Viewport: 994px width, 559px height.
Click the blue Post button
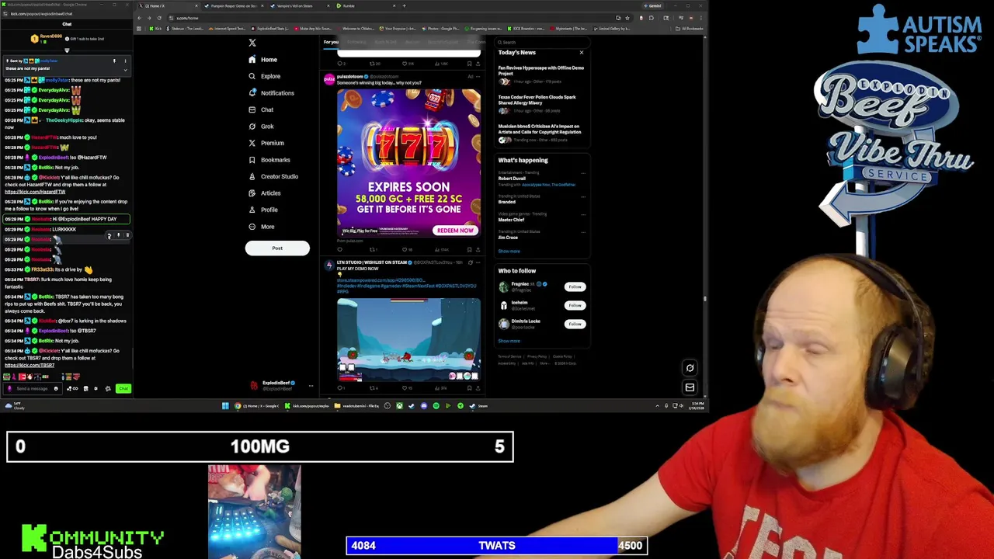[277, 248]
